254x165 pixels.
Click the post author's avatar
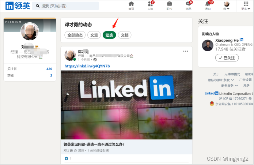[x=70, y=55]
